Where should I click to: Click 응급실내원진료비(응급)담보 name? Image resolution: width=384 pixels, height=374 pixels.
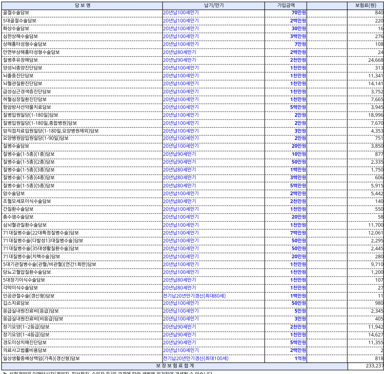point(31,311)
